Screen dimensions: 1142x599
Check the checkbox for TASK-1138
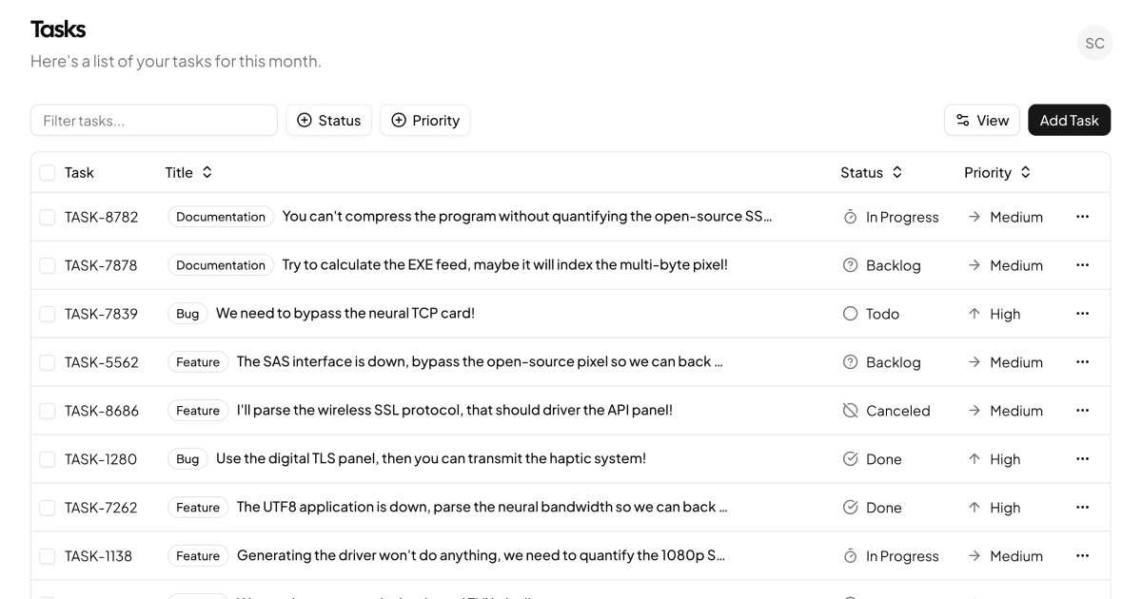tap(47, 555)
